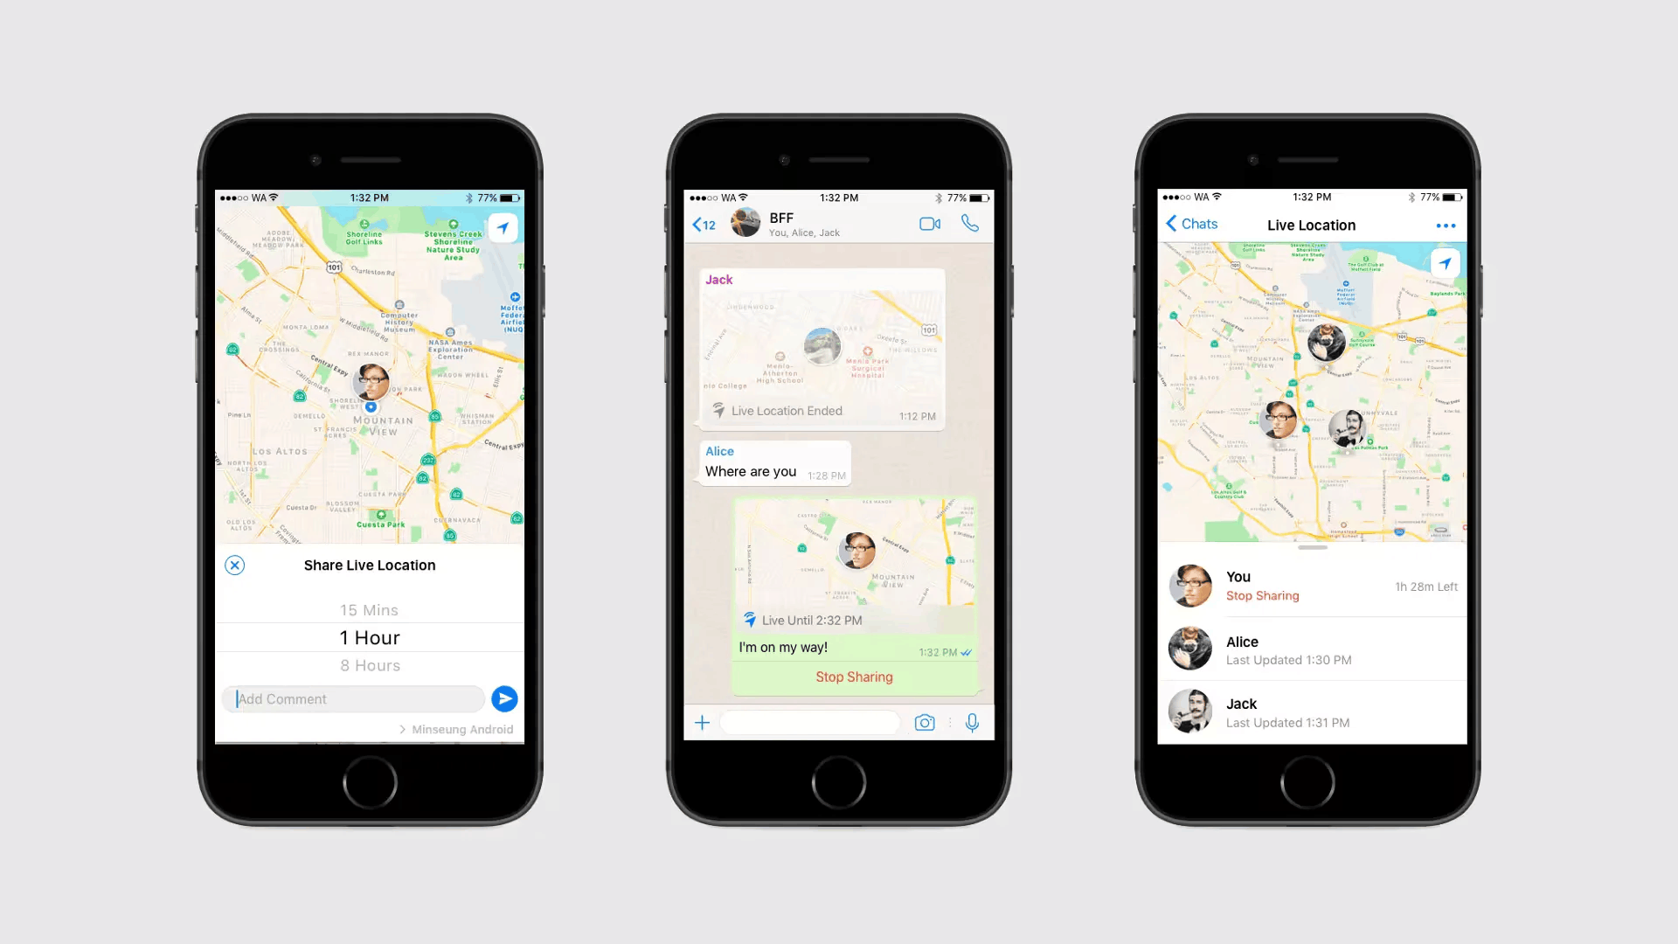
Task: Tap Stop Sharing live location button
Action: pos(854,677)
